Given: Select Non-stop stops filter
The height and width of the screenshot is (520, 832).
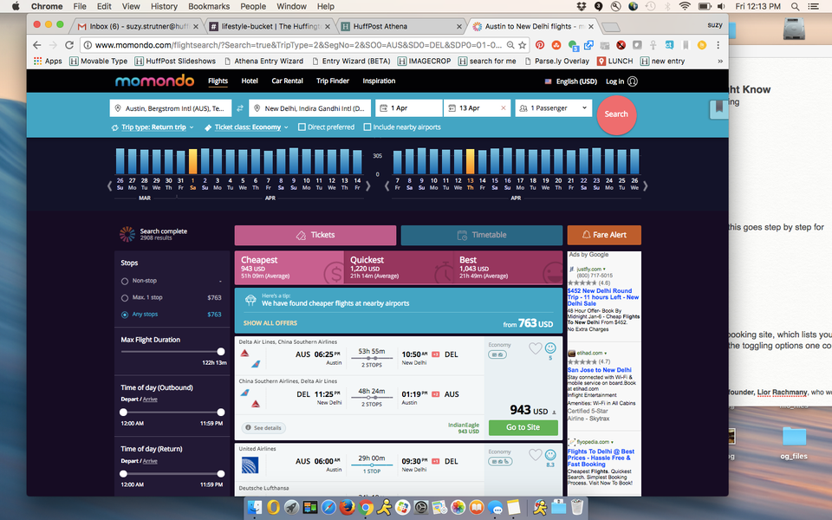Looking at the screenshot, I should click(x=125, y=281).
